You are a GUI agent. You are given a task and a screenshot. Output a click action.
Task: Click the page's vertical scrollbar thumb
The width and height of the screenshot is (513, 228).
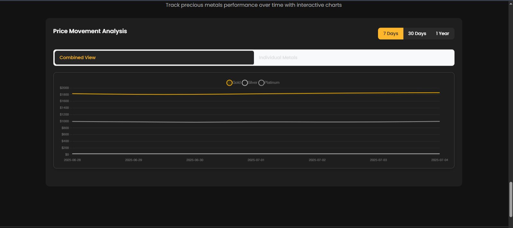pos(511,199)
